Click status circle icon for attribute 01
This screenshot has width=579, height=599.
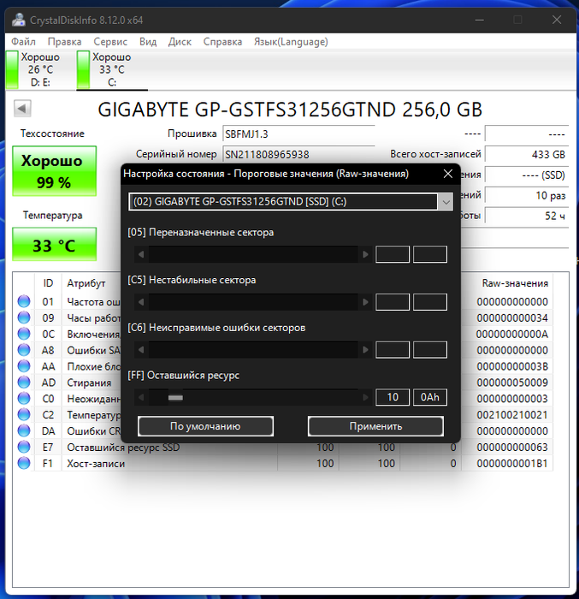tap(24, 301)
